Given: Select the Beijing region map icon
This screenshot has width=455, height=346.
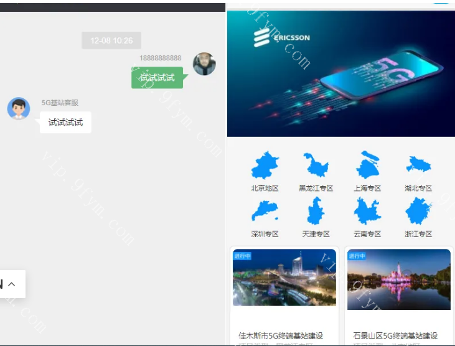Looking at the screenshot, I should 265,166.
